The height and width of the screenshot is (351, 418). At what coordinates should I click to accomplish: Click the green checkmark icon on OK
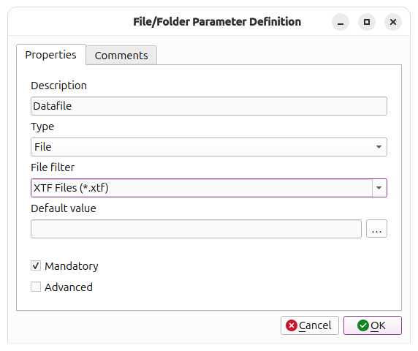pos(362,325)
